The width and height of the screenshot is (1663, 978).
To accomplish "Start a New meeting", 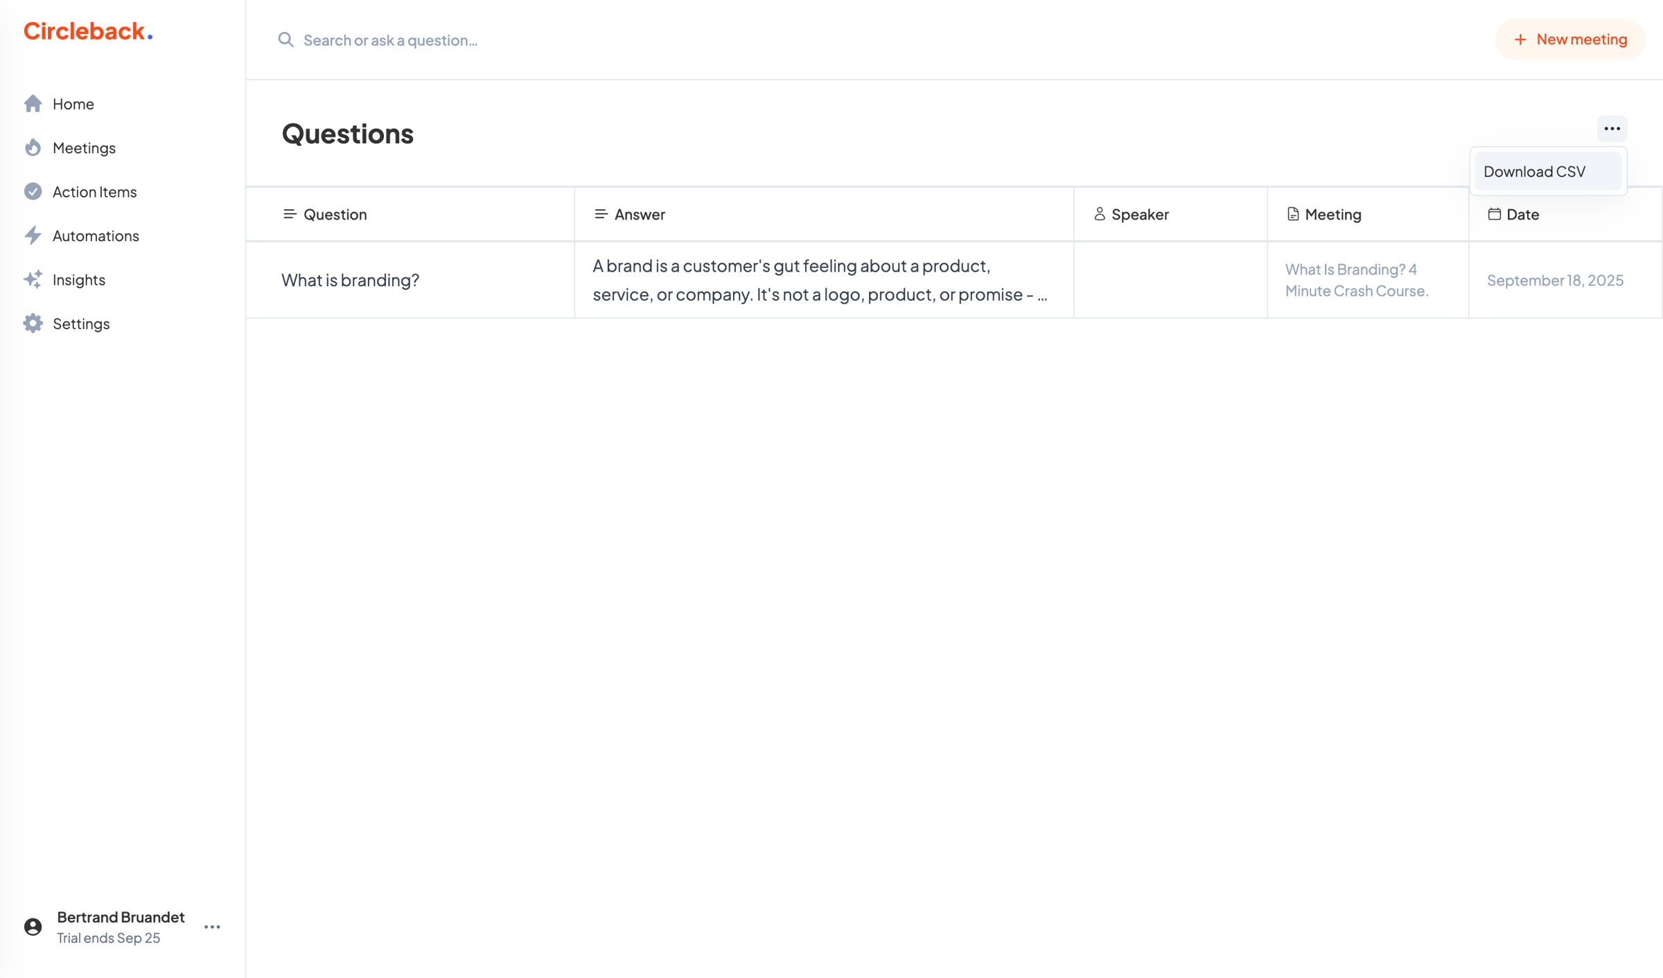I will pos(1569,39).
